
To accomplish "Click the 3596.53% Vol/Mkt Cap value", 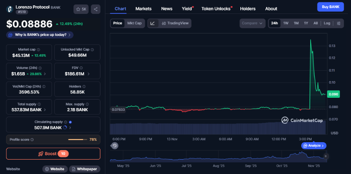I will point(29,92).
